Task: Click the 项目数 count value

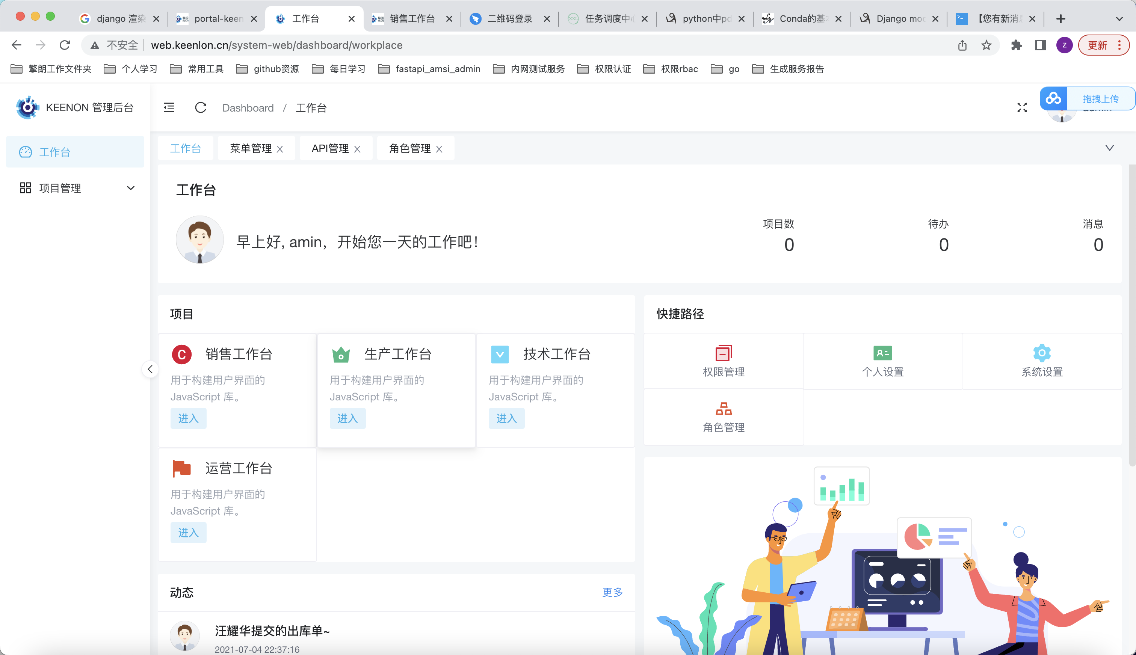Action: 789,245
